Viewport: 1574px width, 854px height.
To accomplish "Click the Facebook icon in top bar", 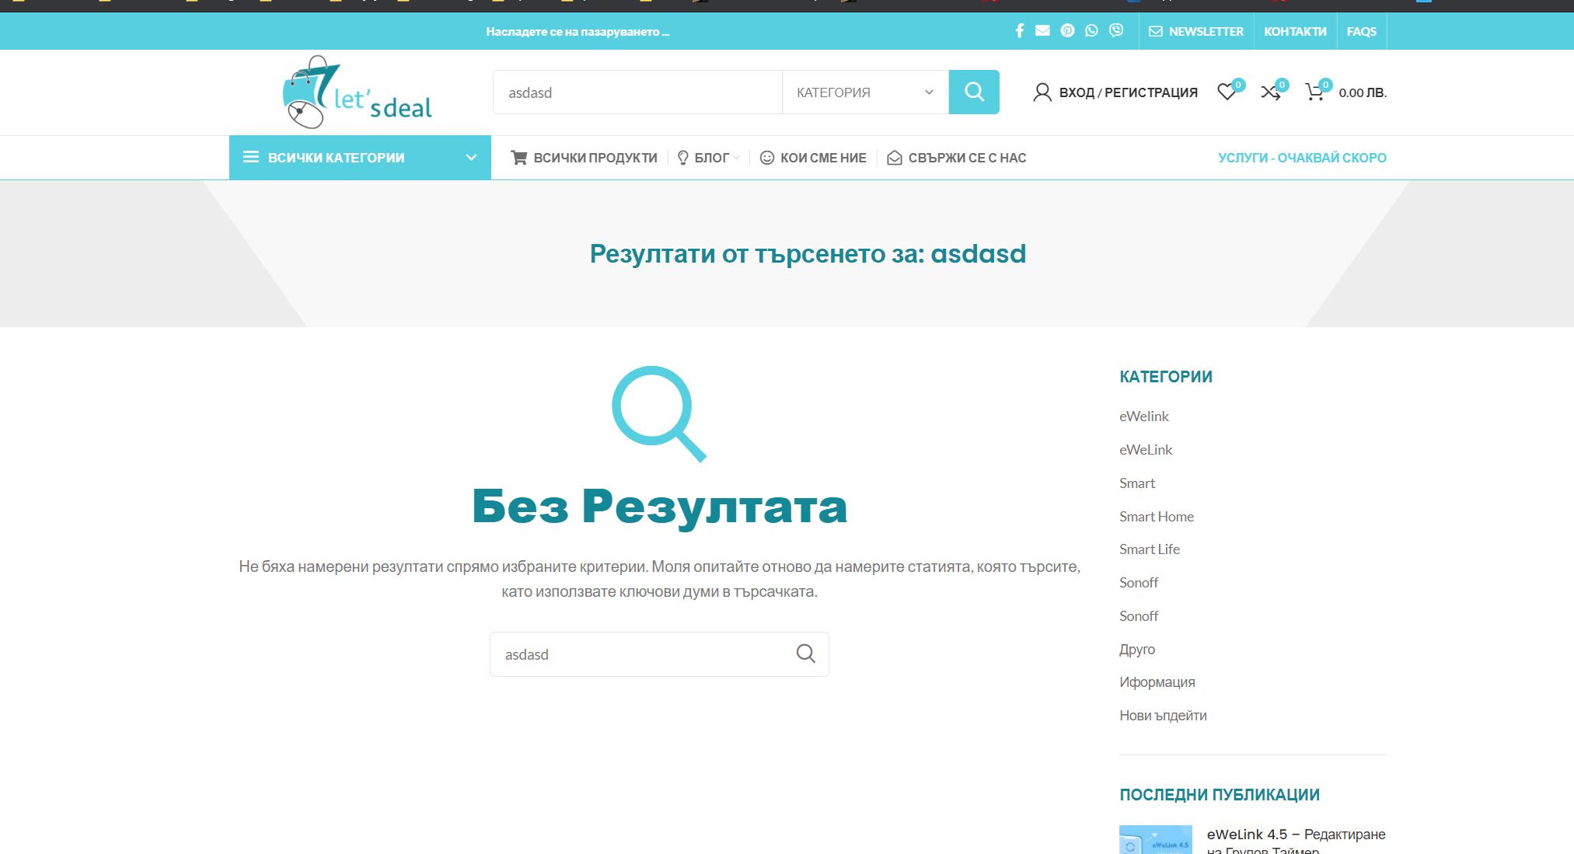I will 1019,31.
